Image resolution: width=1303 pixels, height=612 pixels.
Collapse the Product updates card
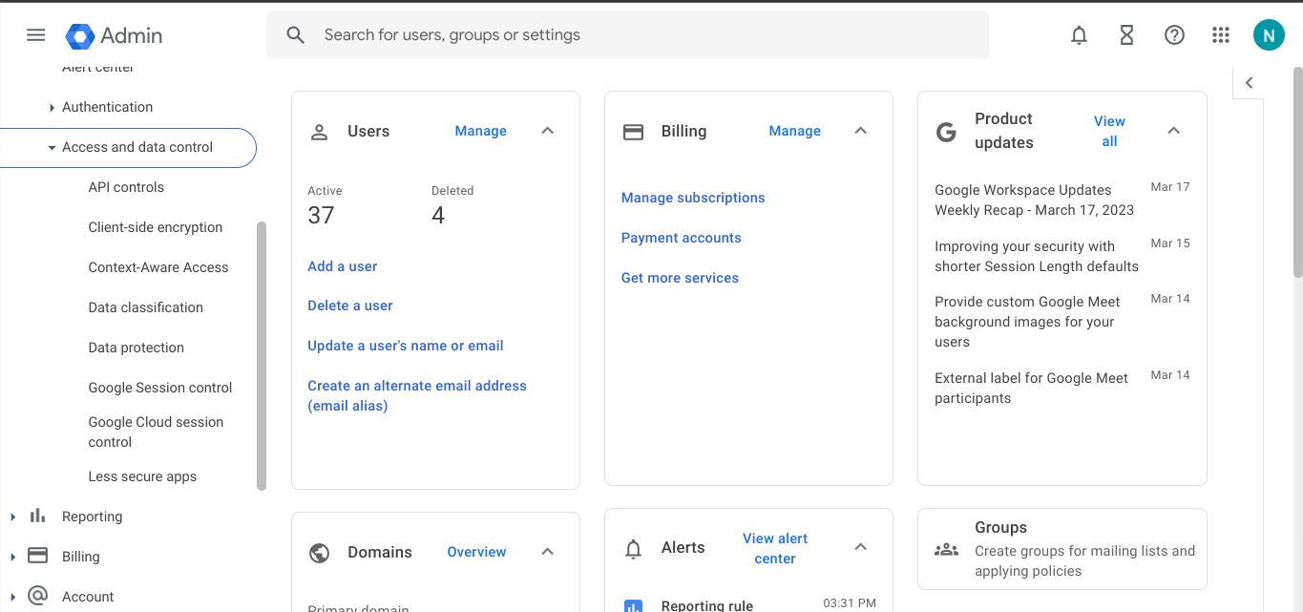click(x=1174, y=131)
